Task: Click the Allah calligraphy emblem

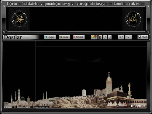Action: [x=133, y=19]
